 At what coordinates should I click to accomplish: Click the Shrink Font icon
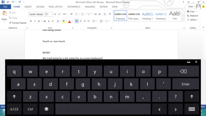59,14
